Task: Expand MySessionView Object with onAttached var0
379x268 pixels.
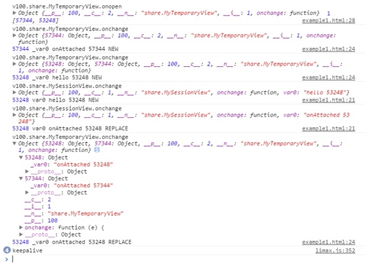Action: [x=14, y=115]
